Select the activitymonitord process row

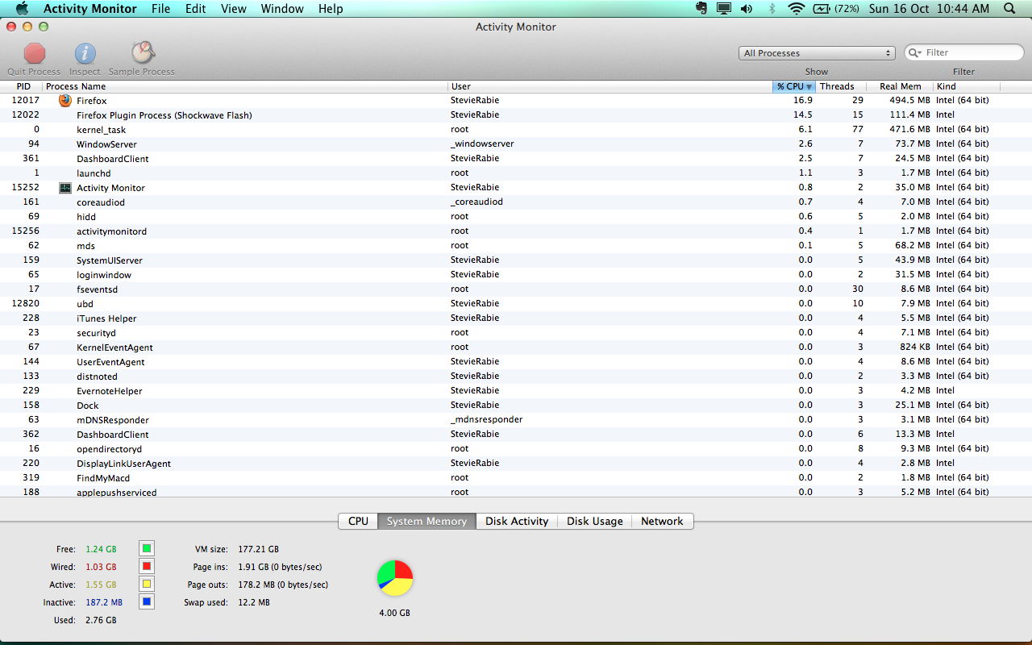click(516, 231)
